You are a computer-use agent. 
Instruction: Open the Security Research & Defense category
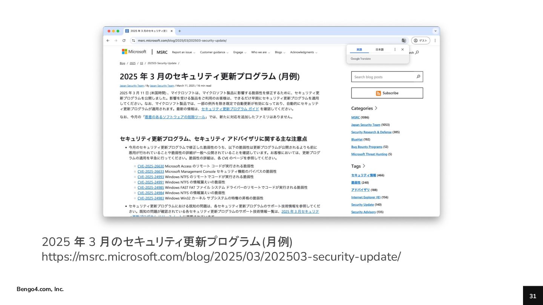[371, 132]
